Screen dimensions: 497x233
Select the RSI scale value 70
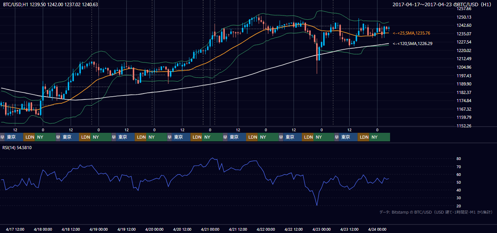tap(459, 167)
